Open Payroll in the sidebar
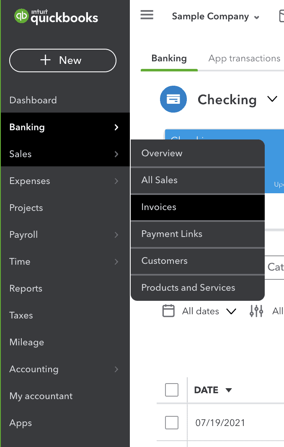 pyautogui.click(x=65, y=235)
